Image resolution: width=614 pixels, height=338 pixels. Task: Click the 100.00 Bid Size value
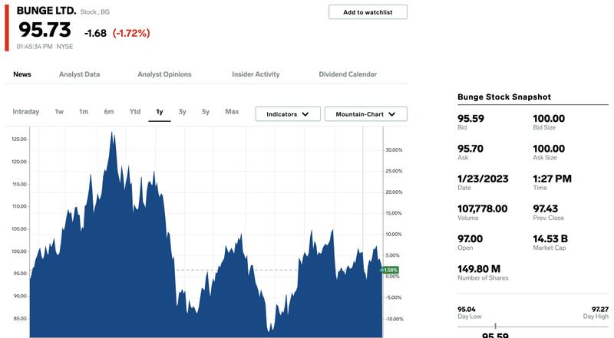coord(549,119)
